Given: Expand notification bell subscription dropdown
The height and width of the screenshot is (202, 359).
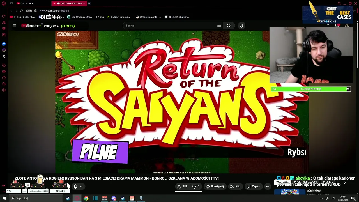Looking at the screenshot, I should coord(78,186).
